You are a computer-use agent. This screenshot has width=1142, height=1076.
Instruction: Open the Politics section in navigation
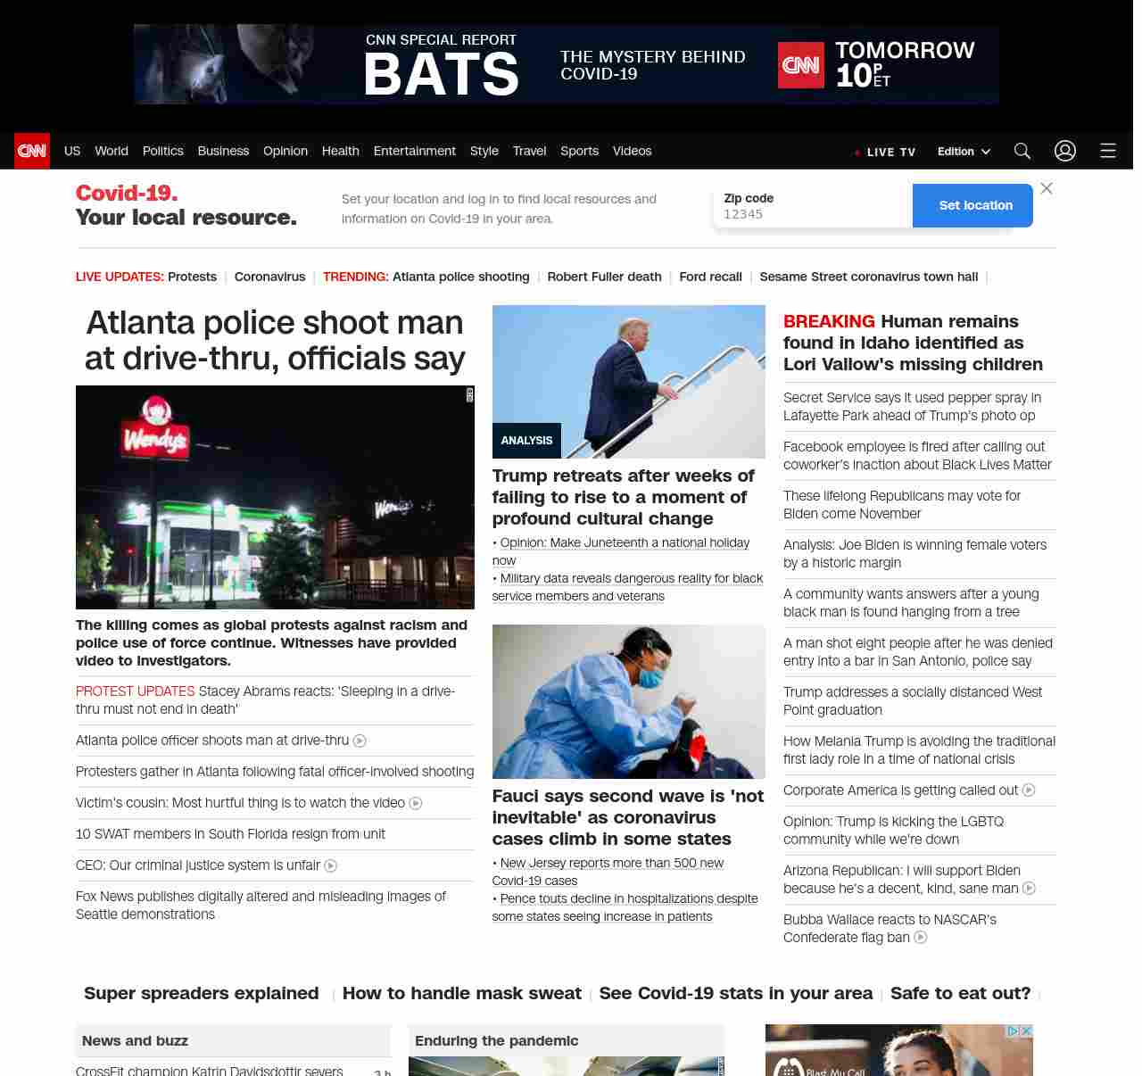(162, 151)
